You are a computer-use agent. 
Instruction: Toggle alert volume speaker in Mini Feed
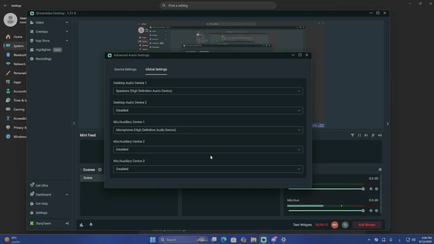click(x=380, y=135)
